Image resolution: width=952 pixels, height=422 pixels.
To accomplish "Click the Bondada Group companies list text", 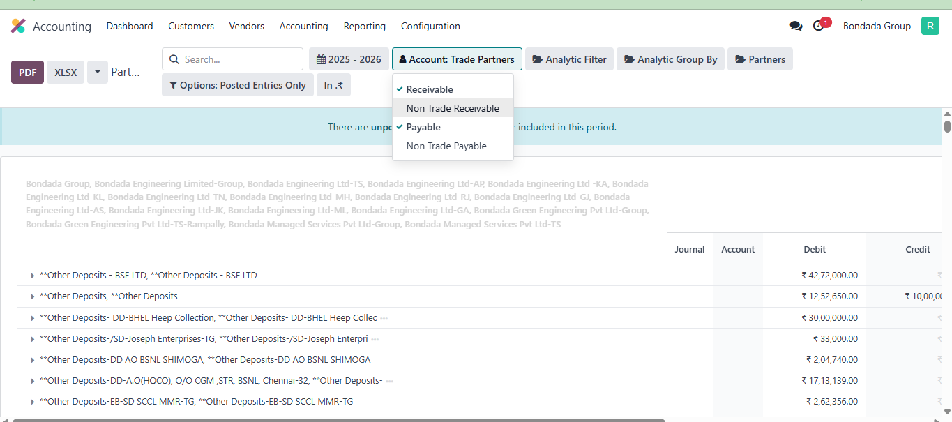I will [x=338, y=204].
